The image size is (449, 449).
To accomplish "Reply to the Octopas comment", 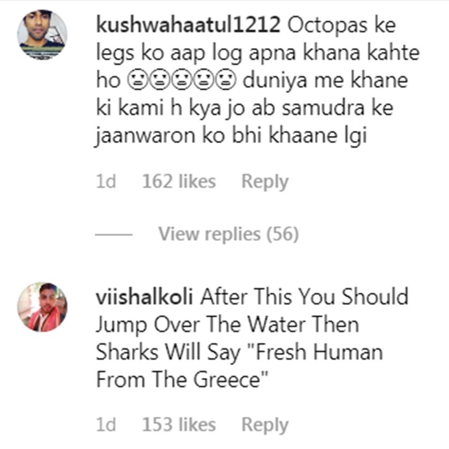I will tap(265, 182).
